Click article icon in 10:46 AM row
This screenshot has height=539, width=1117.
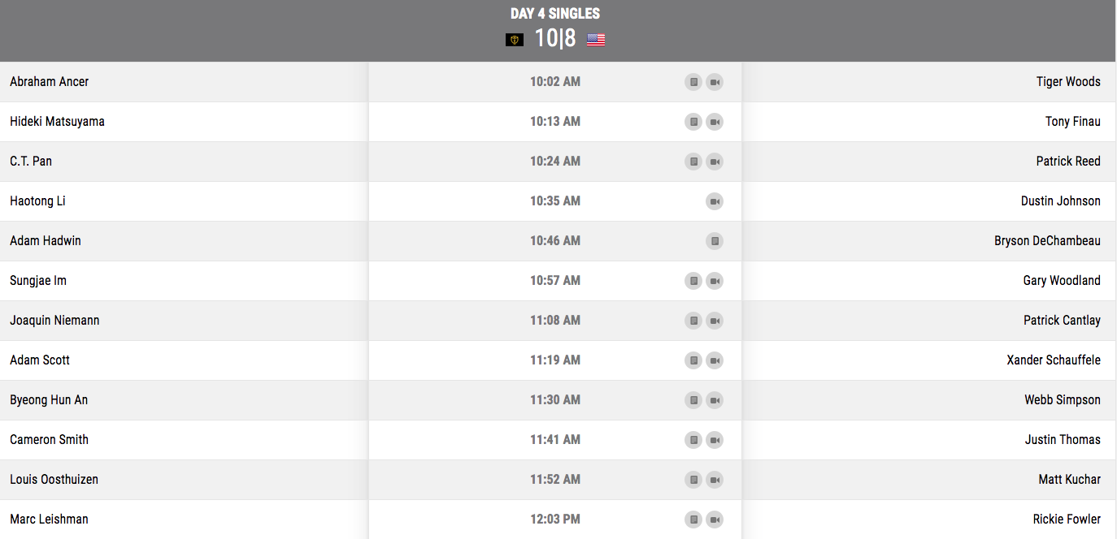[x=715, y=241]
